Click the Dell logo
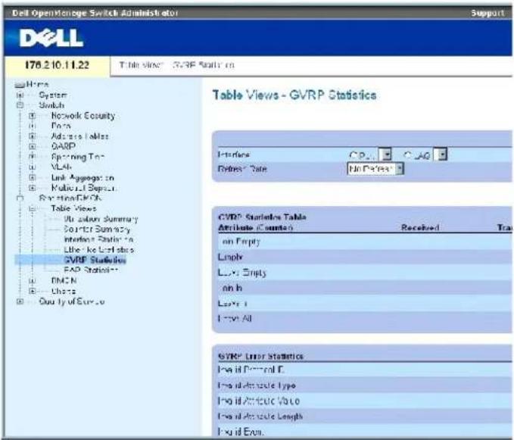This screenshot has height=440, width=514. click(x=51, y=38)
